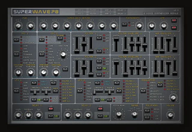The height and width of the screenshot is (132, 192).
Task: Click the pitch bend Range knob
Action: [x=134, y=114]
